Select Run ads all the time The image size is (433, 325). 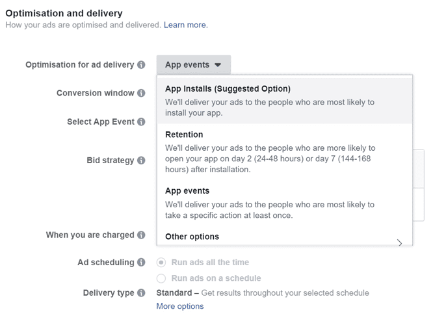coord(161,263)
